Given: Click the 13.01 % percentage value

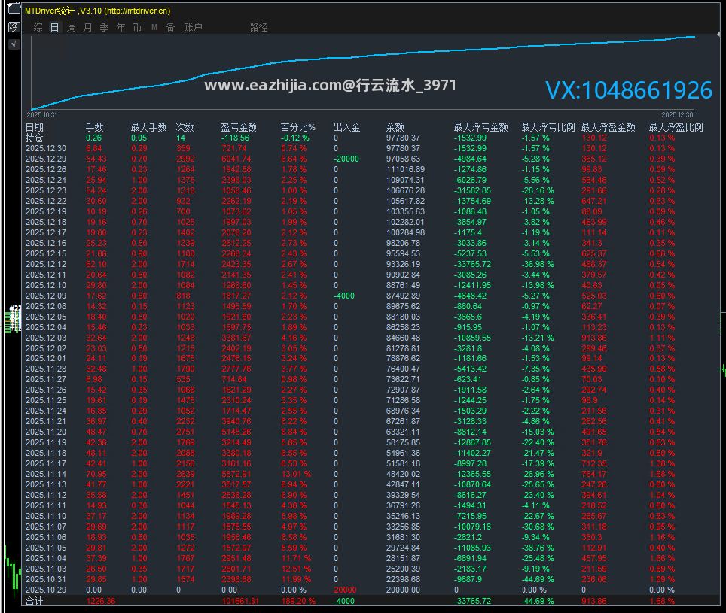Looking at the screenshot, I should [296, 475].
